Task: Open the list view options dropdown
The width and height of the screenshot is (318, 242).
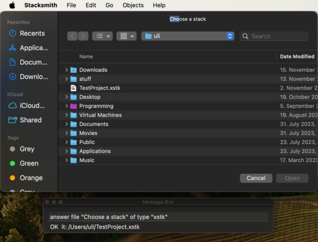Action: (x=102, y=36)
